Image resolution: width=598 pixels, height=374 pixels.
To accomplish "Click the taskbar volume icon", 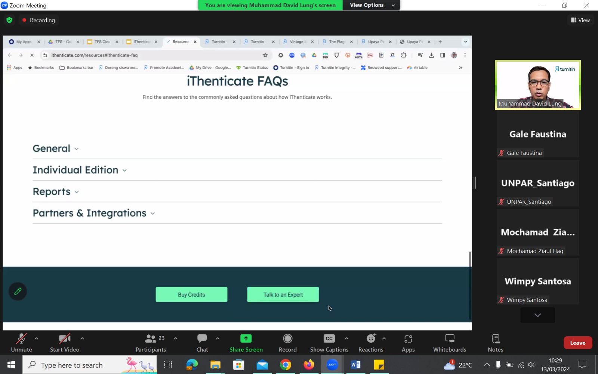I will point(531,365).
